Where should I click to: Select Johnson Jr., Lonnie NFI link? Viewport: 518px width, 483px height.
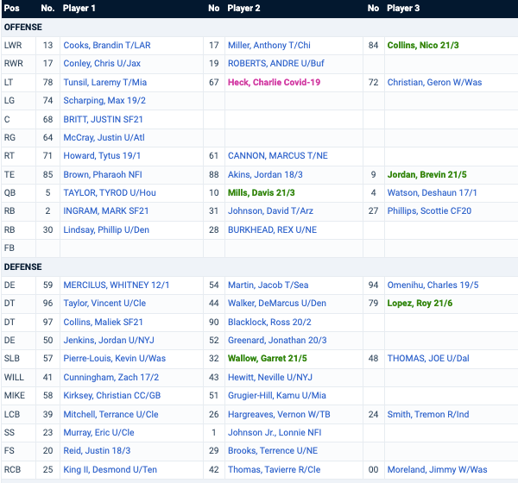click(275, 432)
